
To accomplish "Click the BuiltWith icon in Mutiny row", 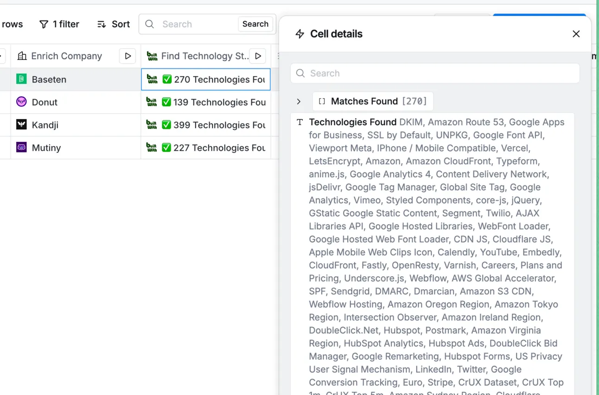I will coord(152,147).
